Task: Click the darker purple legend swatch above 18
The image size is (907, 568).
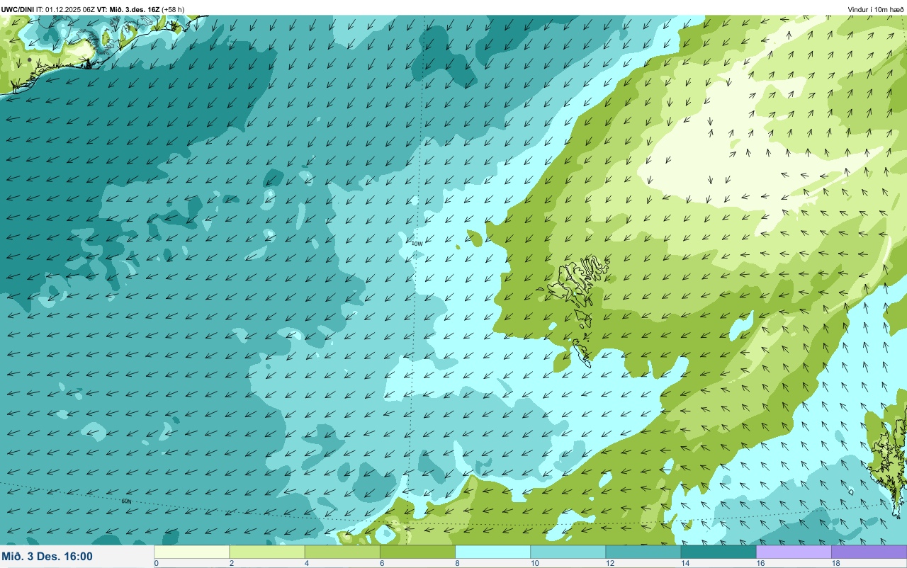Action: click(869, 552)
